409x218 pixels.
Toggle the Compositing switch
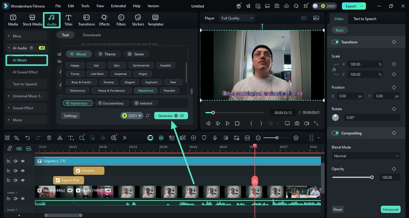[x=335, y=133]
